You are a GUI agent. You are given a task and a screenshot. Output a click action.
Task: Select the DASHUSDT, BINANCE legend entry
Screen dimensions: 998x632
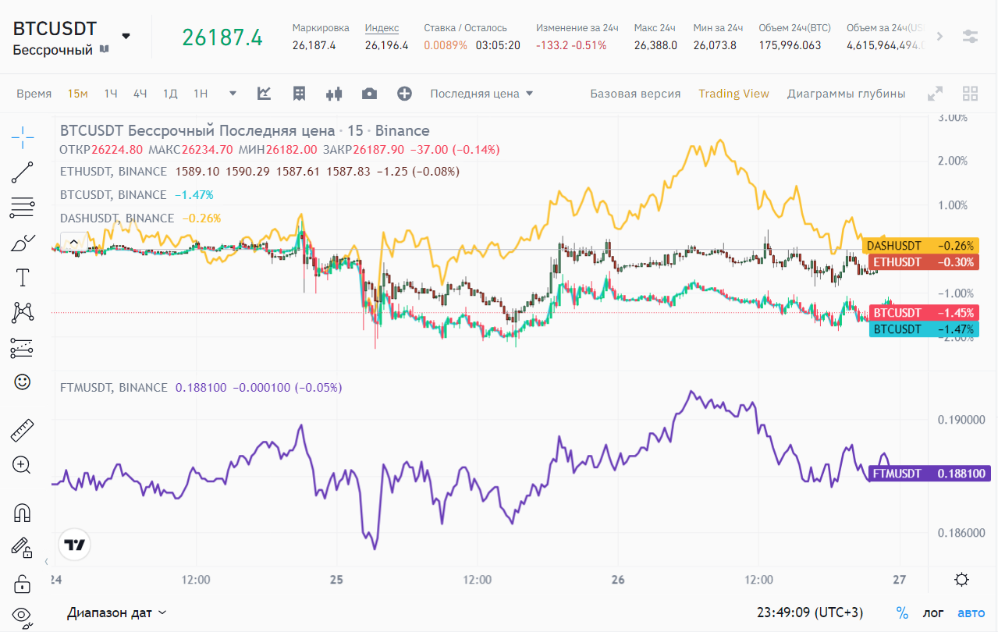click(x=117, y=218)
